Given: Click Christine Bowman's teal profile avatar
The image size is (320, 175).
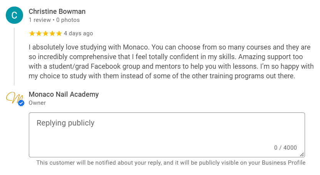Looking at the screenshot, I should tap(14, 15).
